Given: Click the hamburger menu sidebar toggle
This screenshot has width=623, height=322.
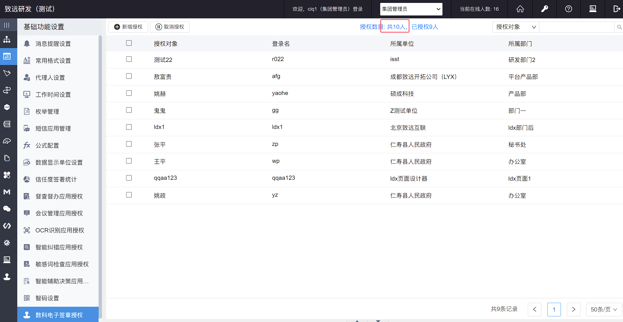Looking at the screenshot, I should (7, 25).
